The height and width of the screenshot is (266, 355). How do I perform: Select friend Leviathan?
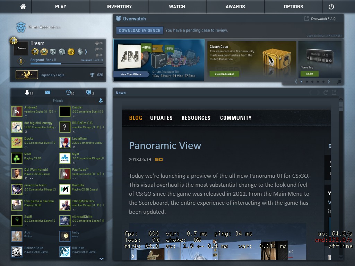[x=82, y=142]
